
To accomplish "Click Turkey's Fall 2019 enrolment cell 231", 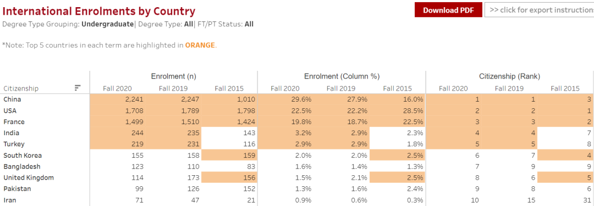I will 174,144.
